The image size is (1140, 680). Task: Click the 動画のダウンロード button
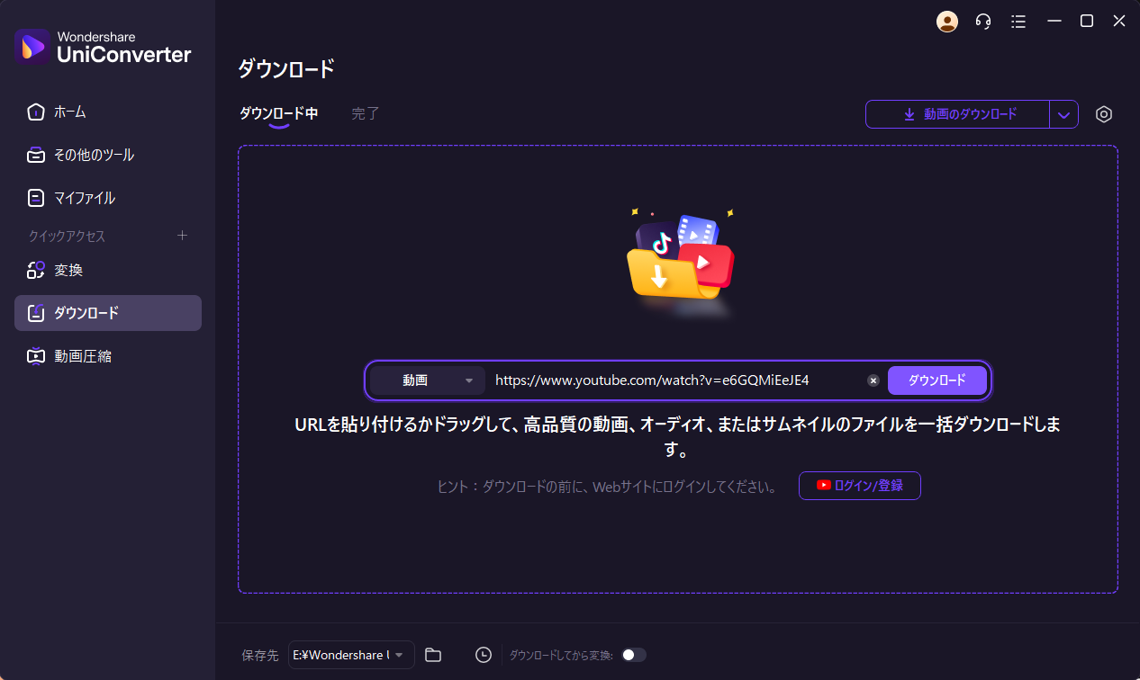(x=957, y=114)
